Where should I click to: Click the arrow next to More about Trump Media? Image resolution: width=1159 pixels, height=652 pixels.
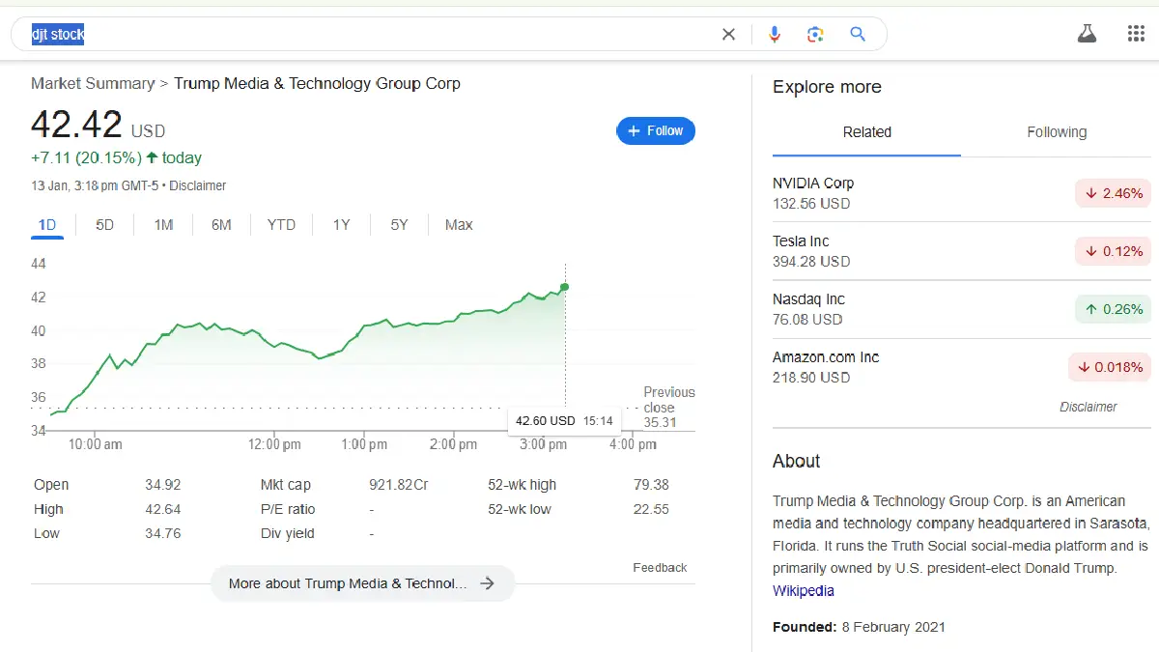pos(488,583)
